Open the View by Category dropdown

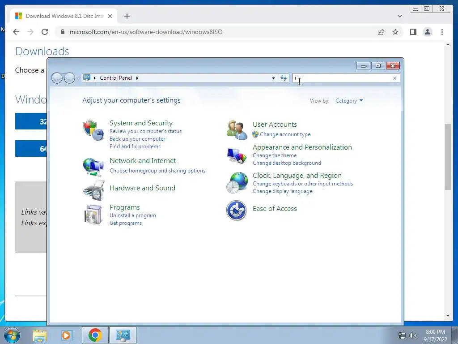(x=349, y=101)
